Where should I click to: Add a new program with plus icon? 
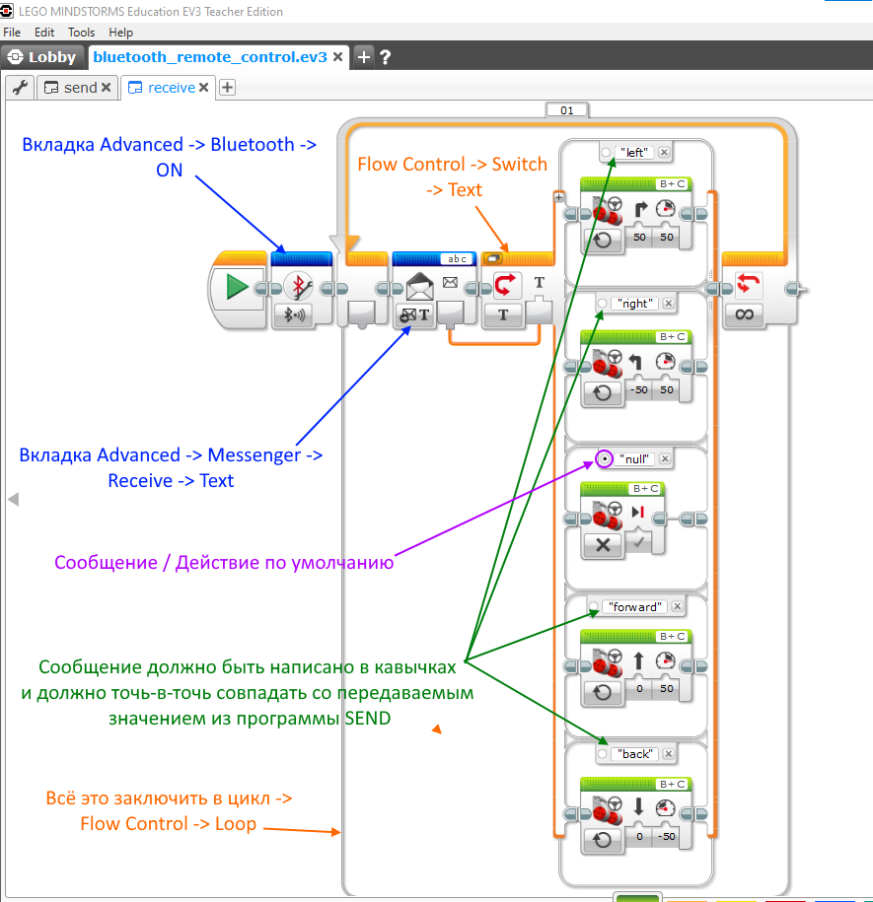227,88
